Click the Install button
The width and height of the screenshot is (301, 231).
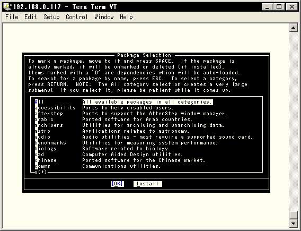(x=148, y=184)
